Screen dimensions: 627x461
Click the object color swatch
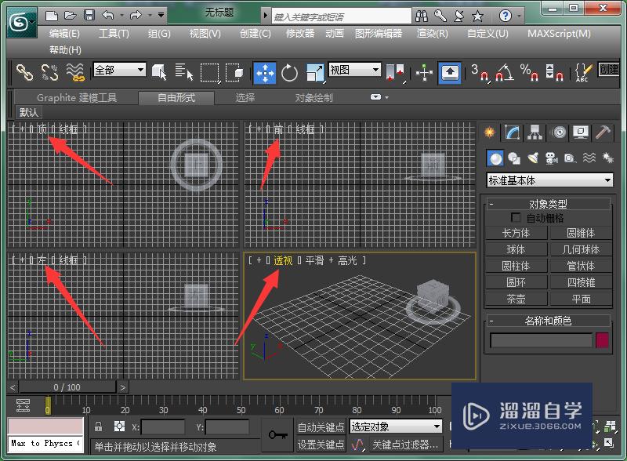coord(602,340)
